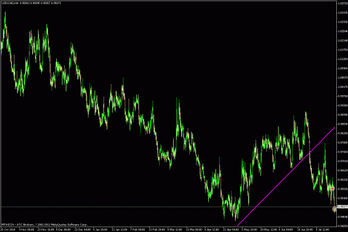
Task: Click the orange trade marker at chart bottom-right
Action: [335, 209]
